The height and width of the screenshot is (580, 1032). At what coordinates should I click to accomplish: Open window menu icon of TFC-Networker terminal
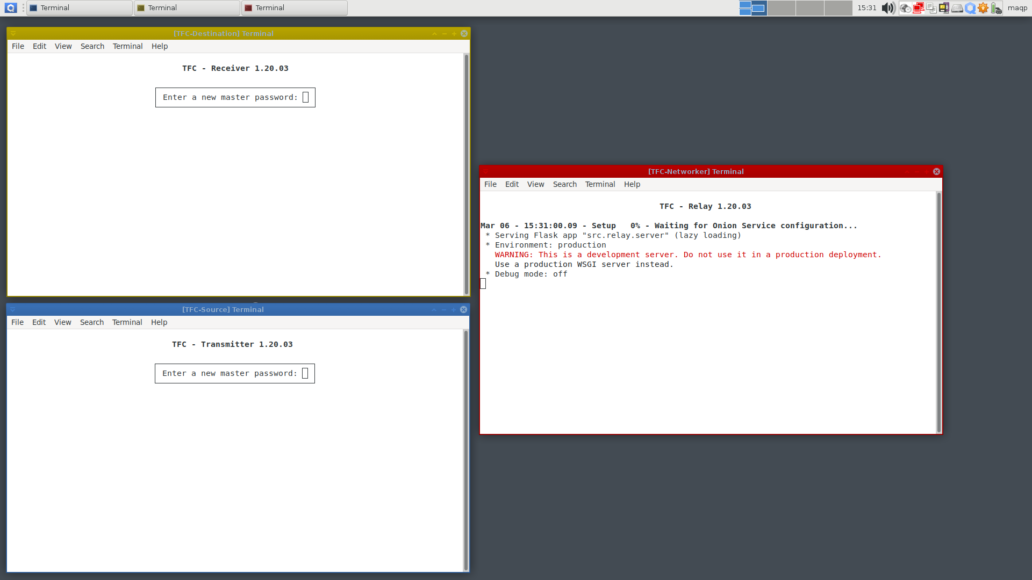tap(485, 171)
